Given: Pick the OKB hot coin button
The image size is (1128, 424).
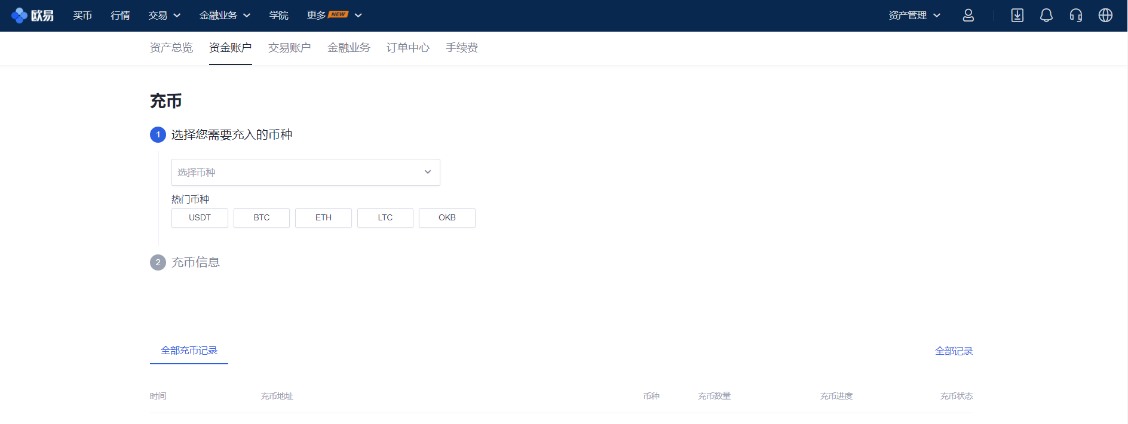Looking at the screenshot, I should point(447,218).
